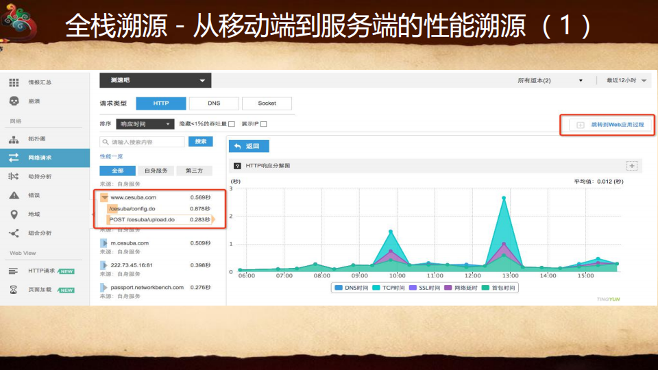
Task: Open 页面加载 hourglass icon
Action: (x=14, y=290)
